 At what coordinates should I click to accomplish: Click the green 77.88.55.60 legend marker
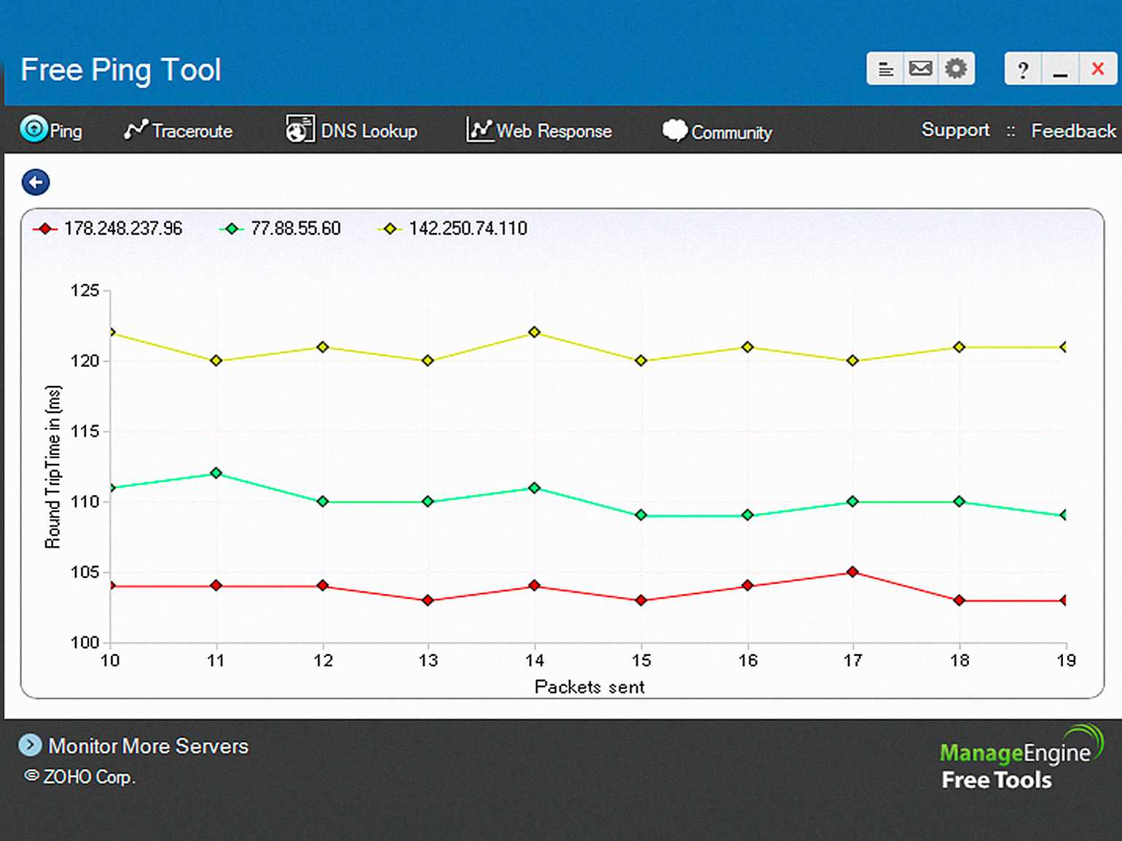click(232, 229)
